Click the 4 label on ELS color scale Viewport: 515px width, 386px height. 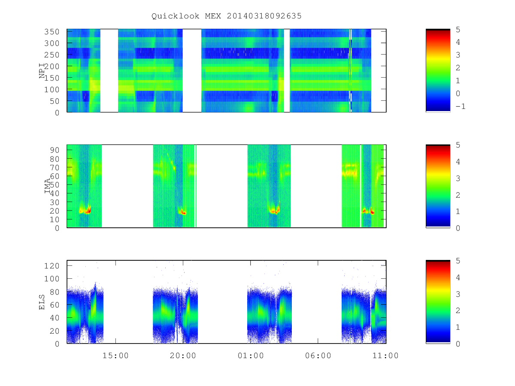(458, 277)
